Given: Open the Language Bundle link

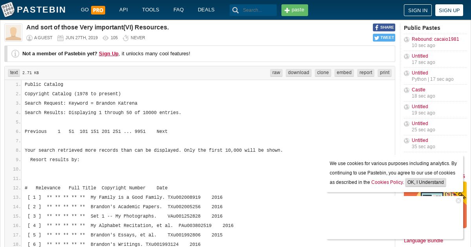Looking at the screenshot, I should coord(424,241).
